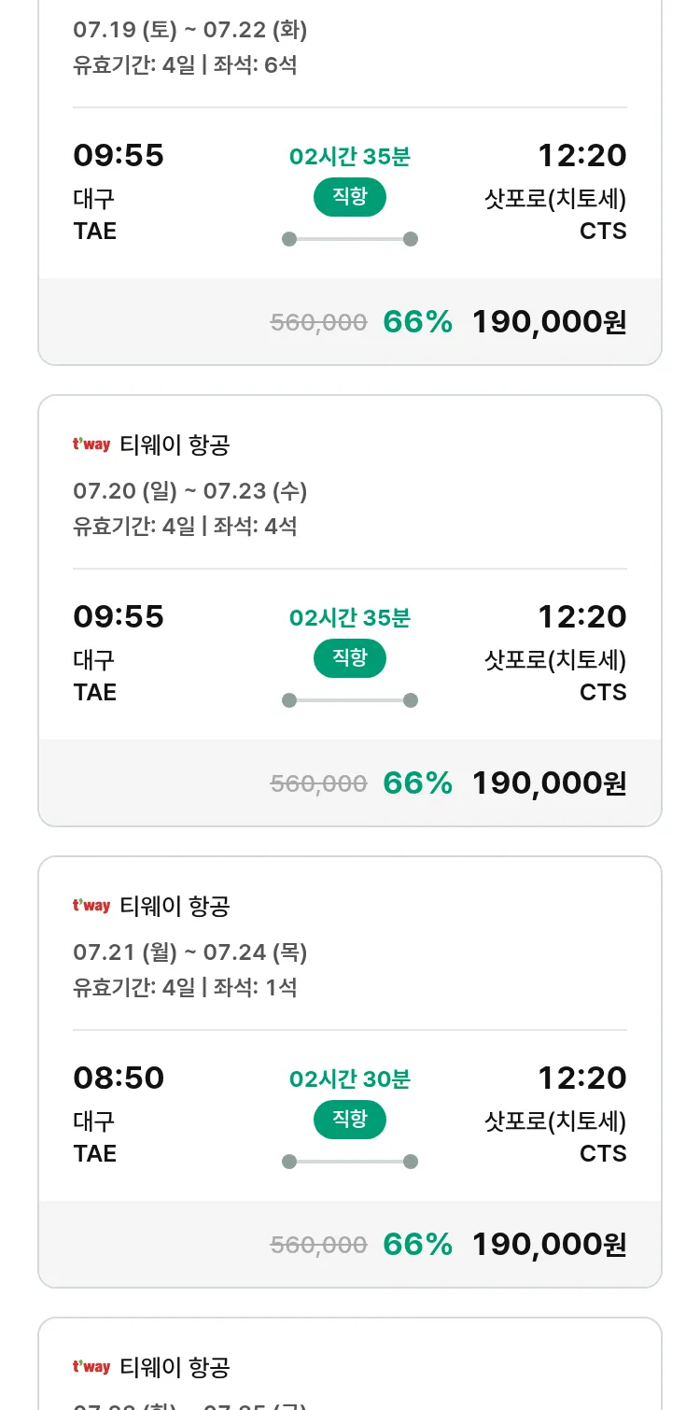Click the struck-through 560,000 price on the 07.19 flight
Image resolution: width=700 pixels, height=1410 pixels.
click(x=318, y=323)
